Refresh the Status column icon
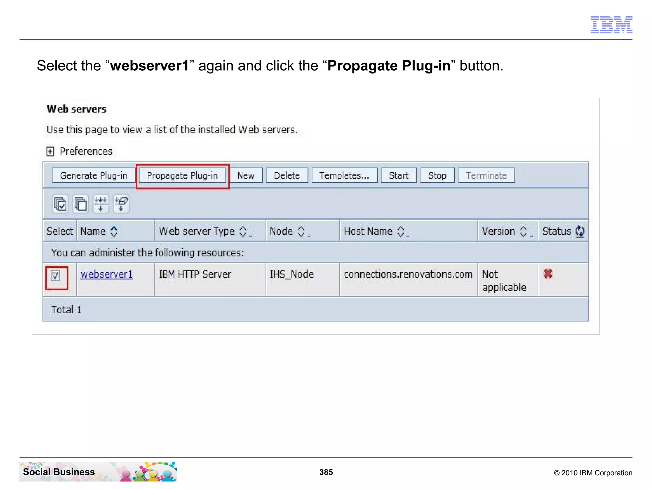 point(580,231)
